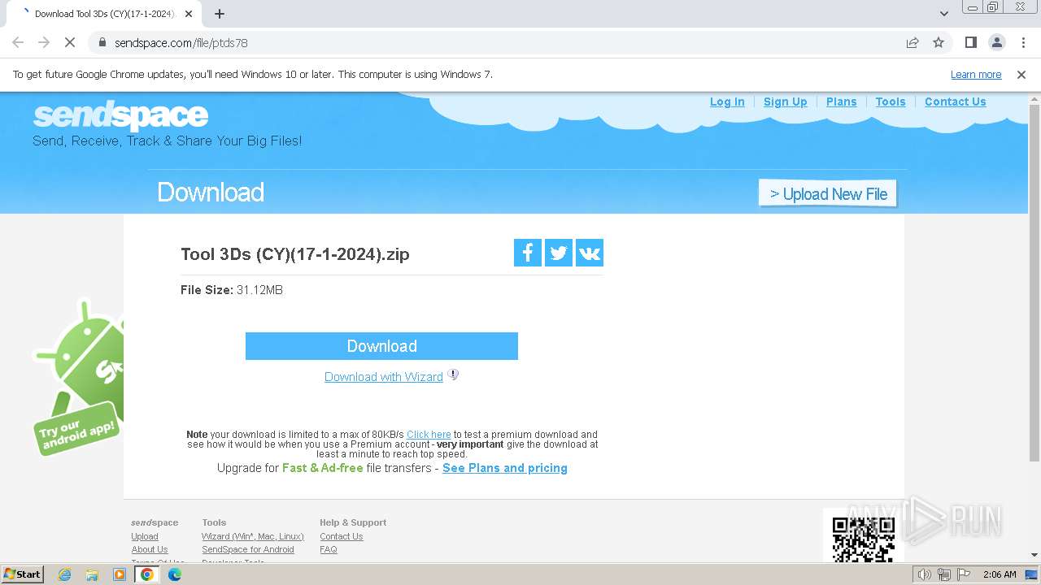Open the Log In link
This screenshot has width=1041, height=585.
(x=727, y=102)
